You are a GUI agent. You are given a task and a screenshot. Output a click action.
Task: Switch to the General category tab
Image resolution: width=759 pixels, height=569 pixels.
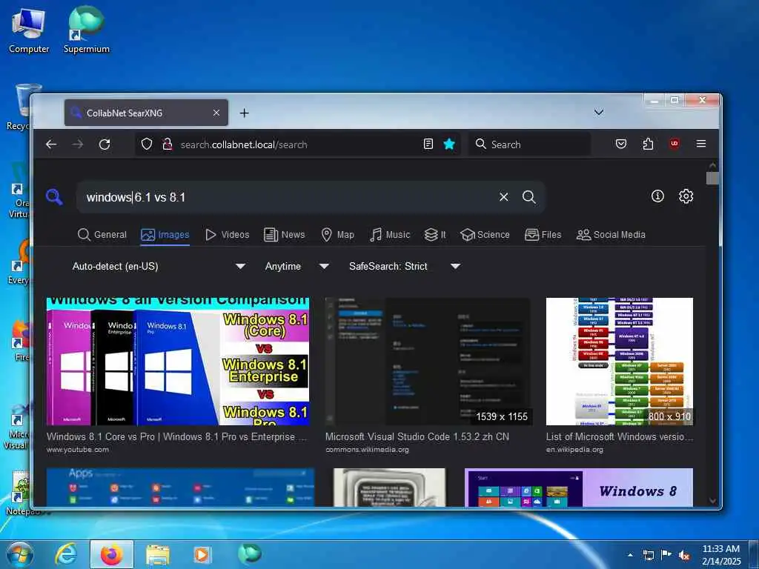click(x=102, y=235)
